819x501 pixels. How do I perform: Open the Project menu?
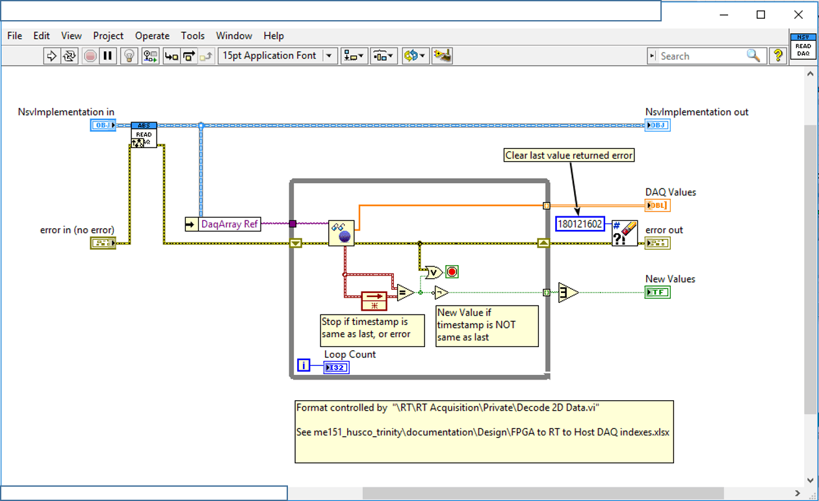108,36
